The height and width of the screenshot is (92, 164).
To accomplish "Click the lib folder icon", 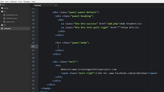I will tap(2, 25).
